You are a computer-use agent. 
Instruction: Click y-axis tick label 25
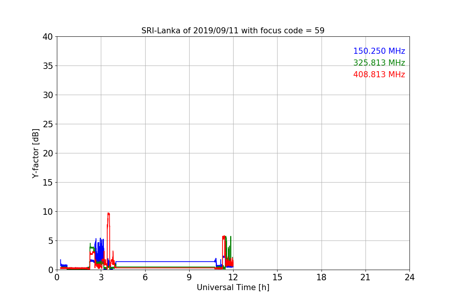[48, 124]
